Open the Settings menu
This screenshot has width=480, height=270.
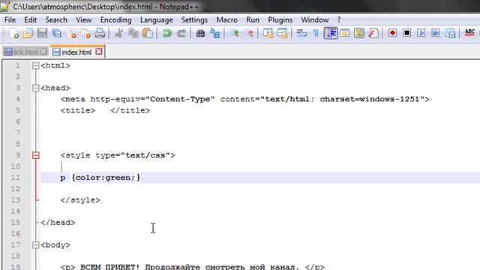point(194,20)
